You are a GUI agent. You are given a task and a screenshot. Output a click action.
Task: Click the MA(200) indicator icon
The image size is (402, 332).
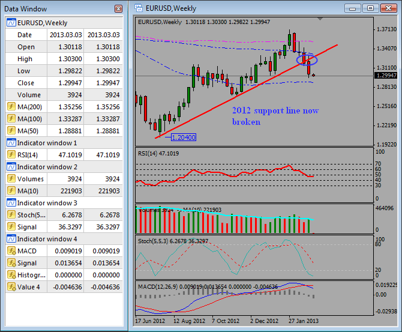[x=11, y=106]
